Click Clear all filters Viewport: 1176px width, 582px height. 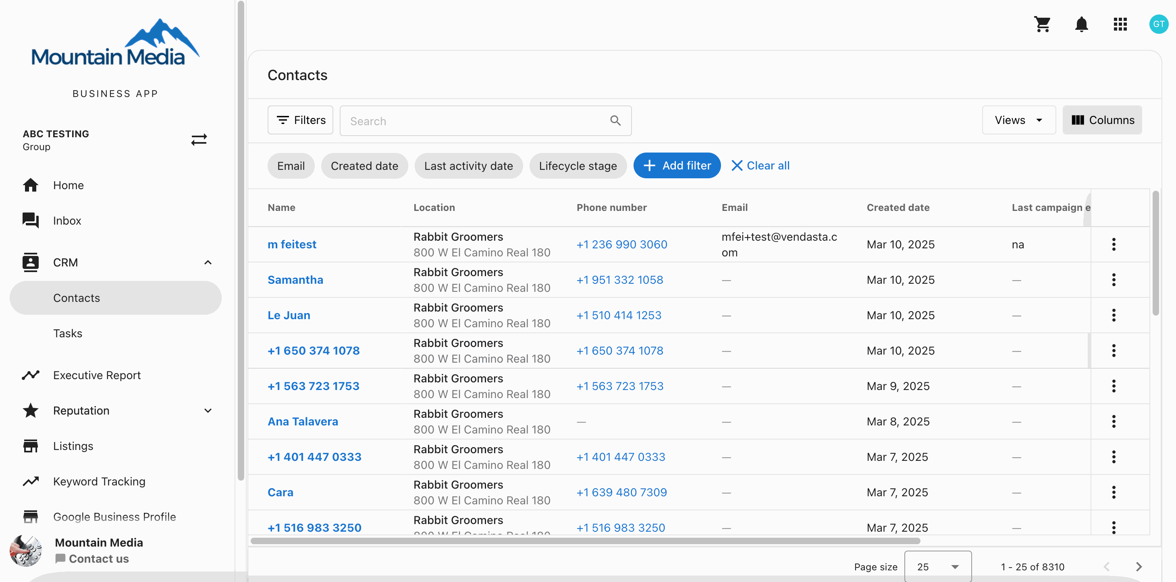click(x=760, y=165)
